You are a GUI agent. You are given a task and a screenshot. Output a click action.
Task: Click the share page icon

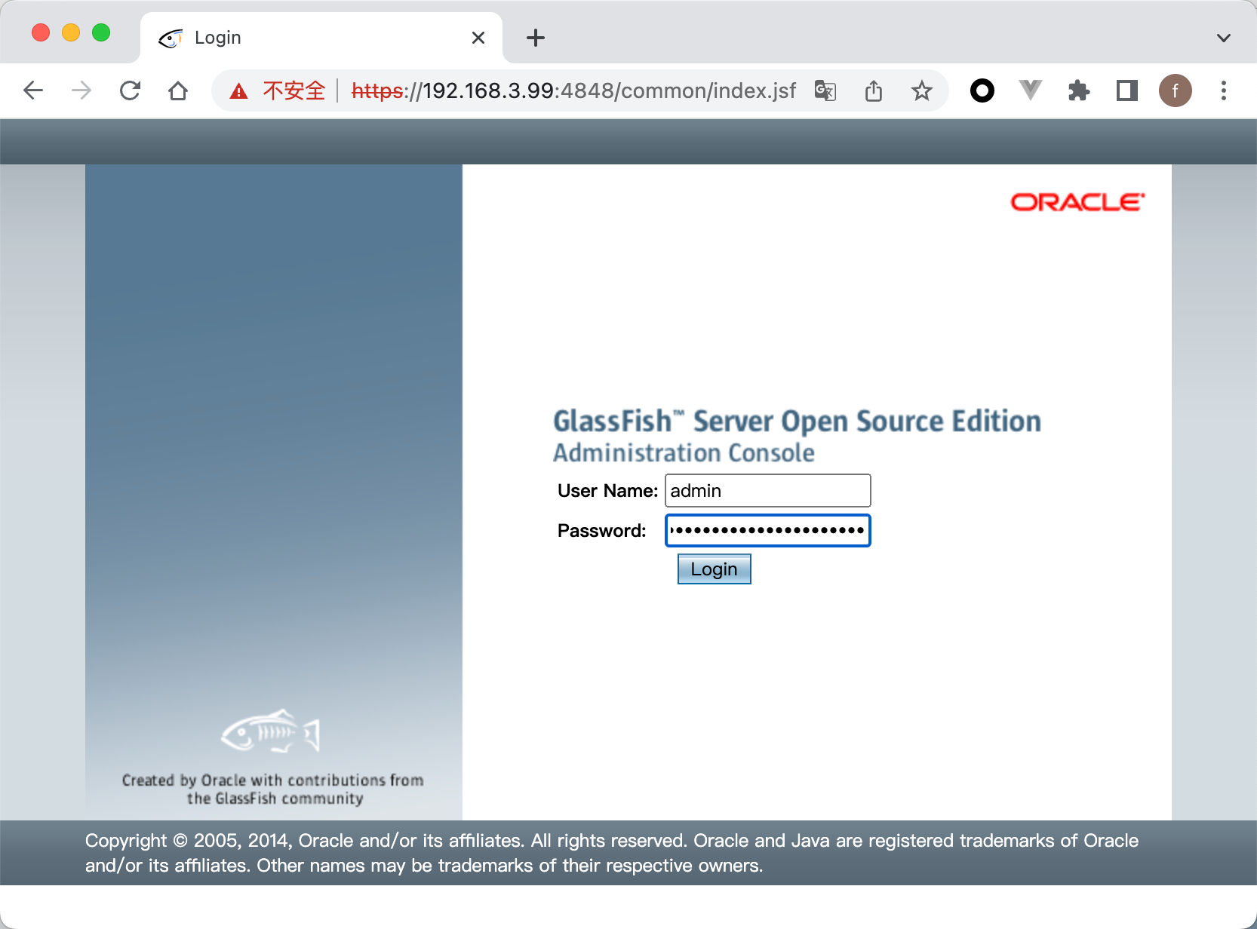tap(874, 91)
